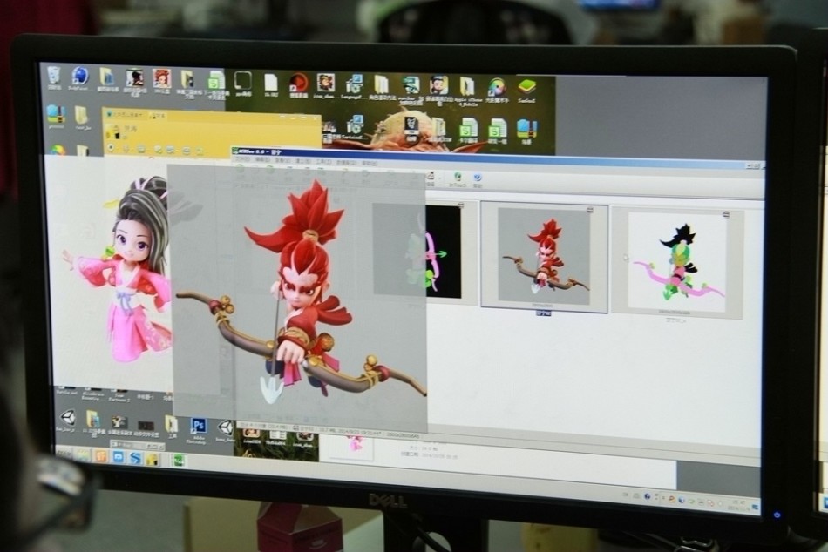
Task: Launch the red circular play-button shortcut
Action: pos(298,83)
